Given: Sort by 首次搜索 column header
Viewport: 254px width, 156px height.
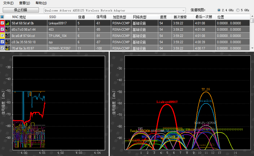Looking at the screenshot, I should coord(183,17).
